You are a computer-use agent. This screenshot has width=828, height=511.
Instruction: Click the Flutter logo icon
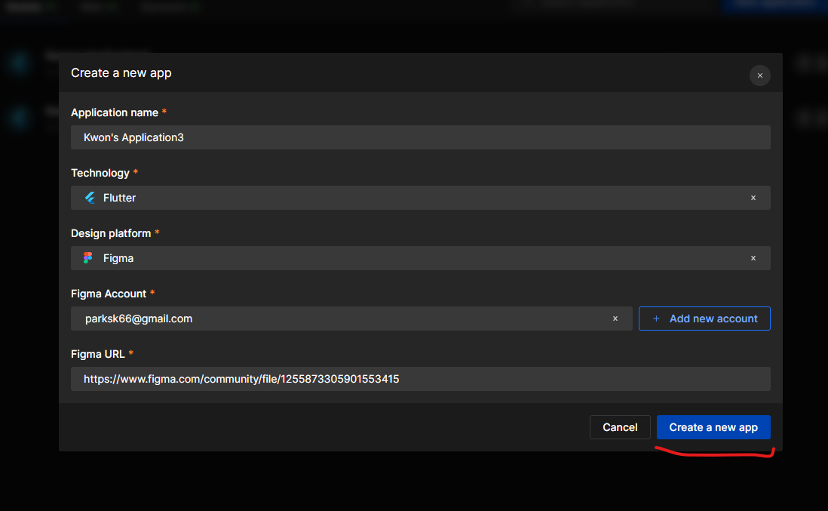90,198
